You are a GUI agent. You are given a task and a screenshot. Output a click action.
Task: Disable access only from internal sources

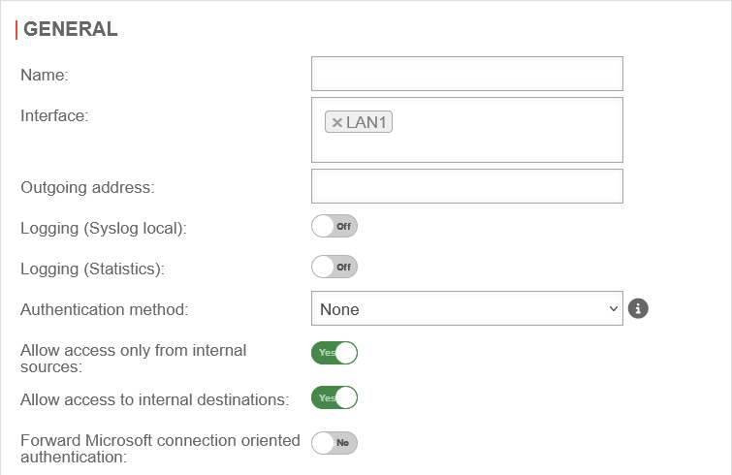pos(334,353)
